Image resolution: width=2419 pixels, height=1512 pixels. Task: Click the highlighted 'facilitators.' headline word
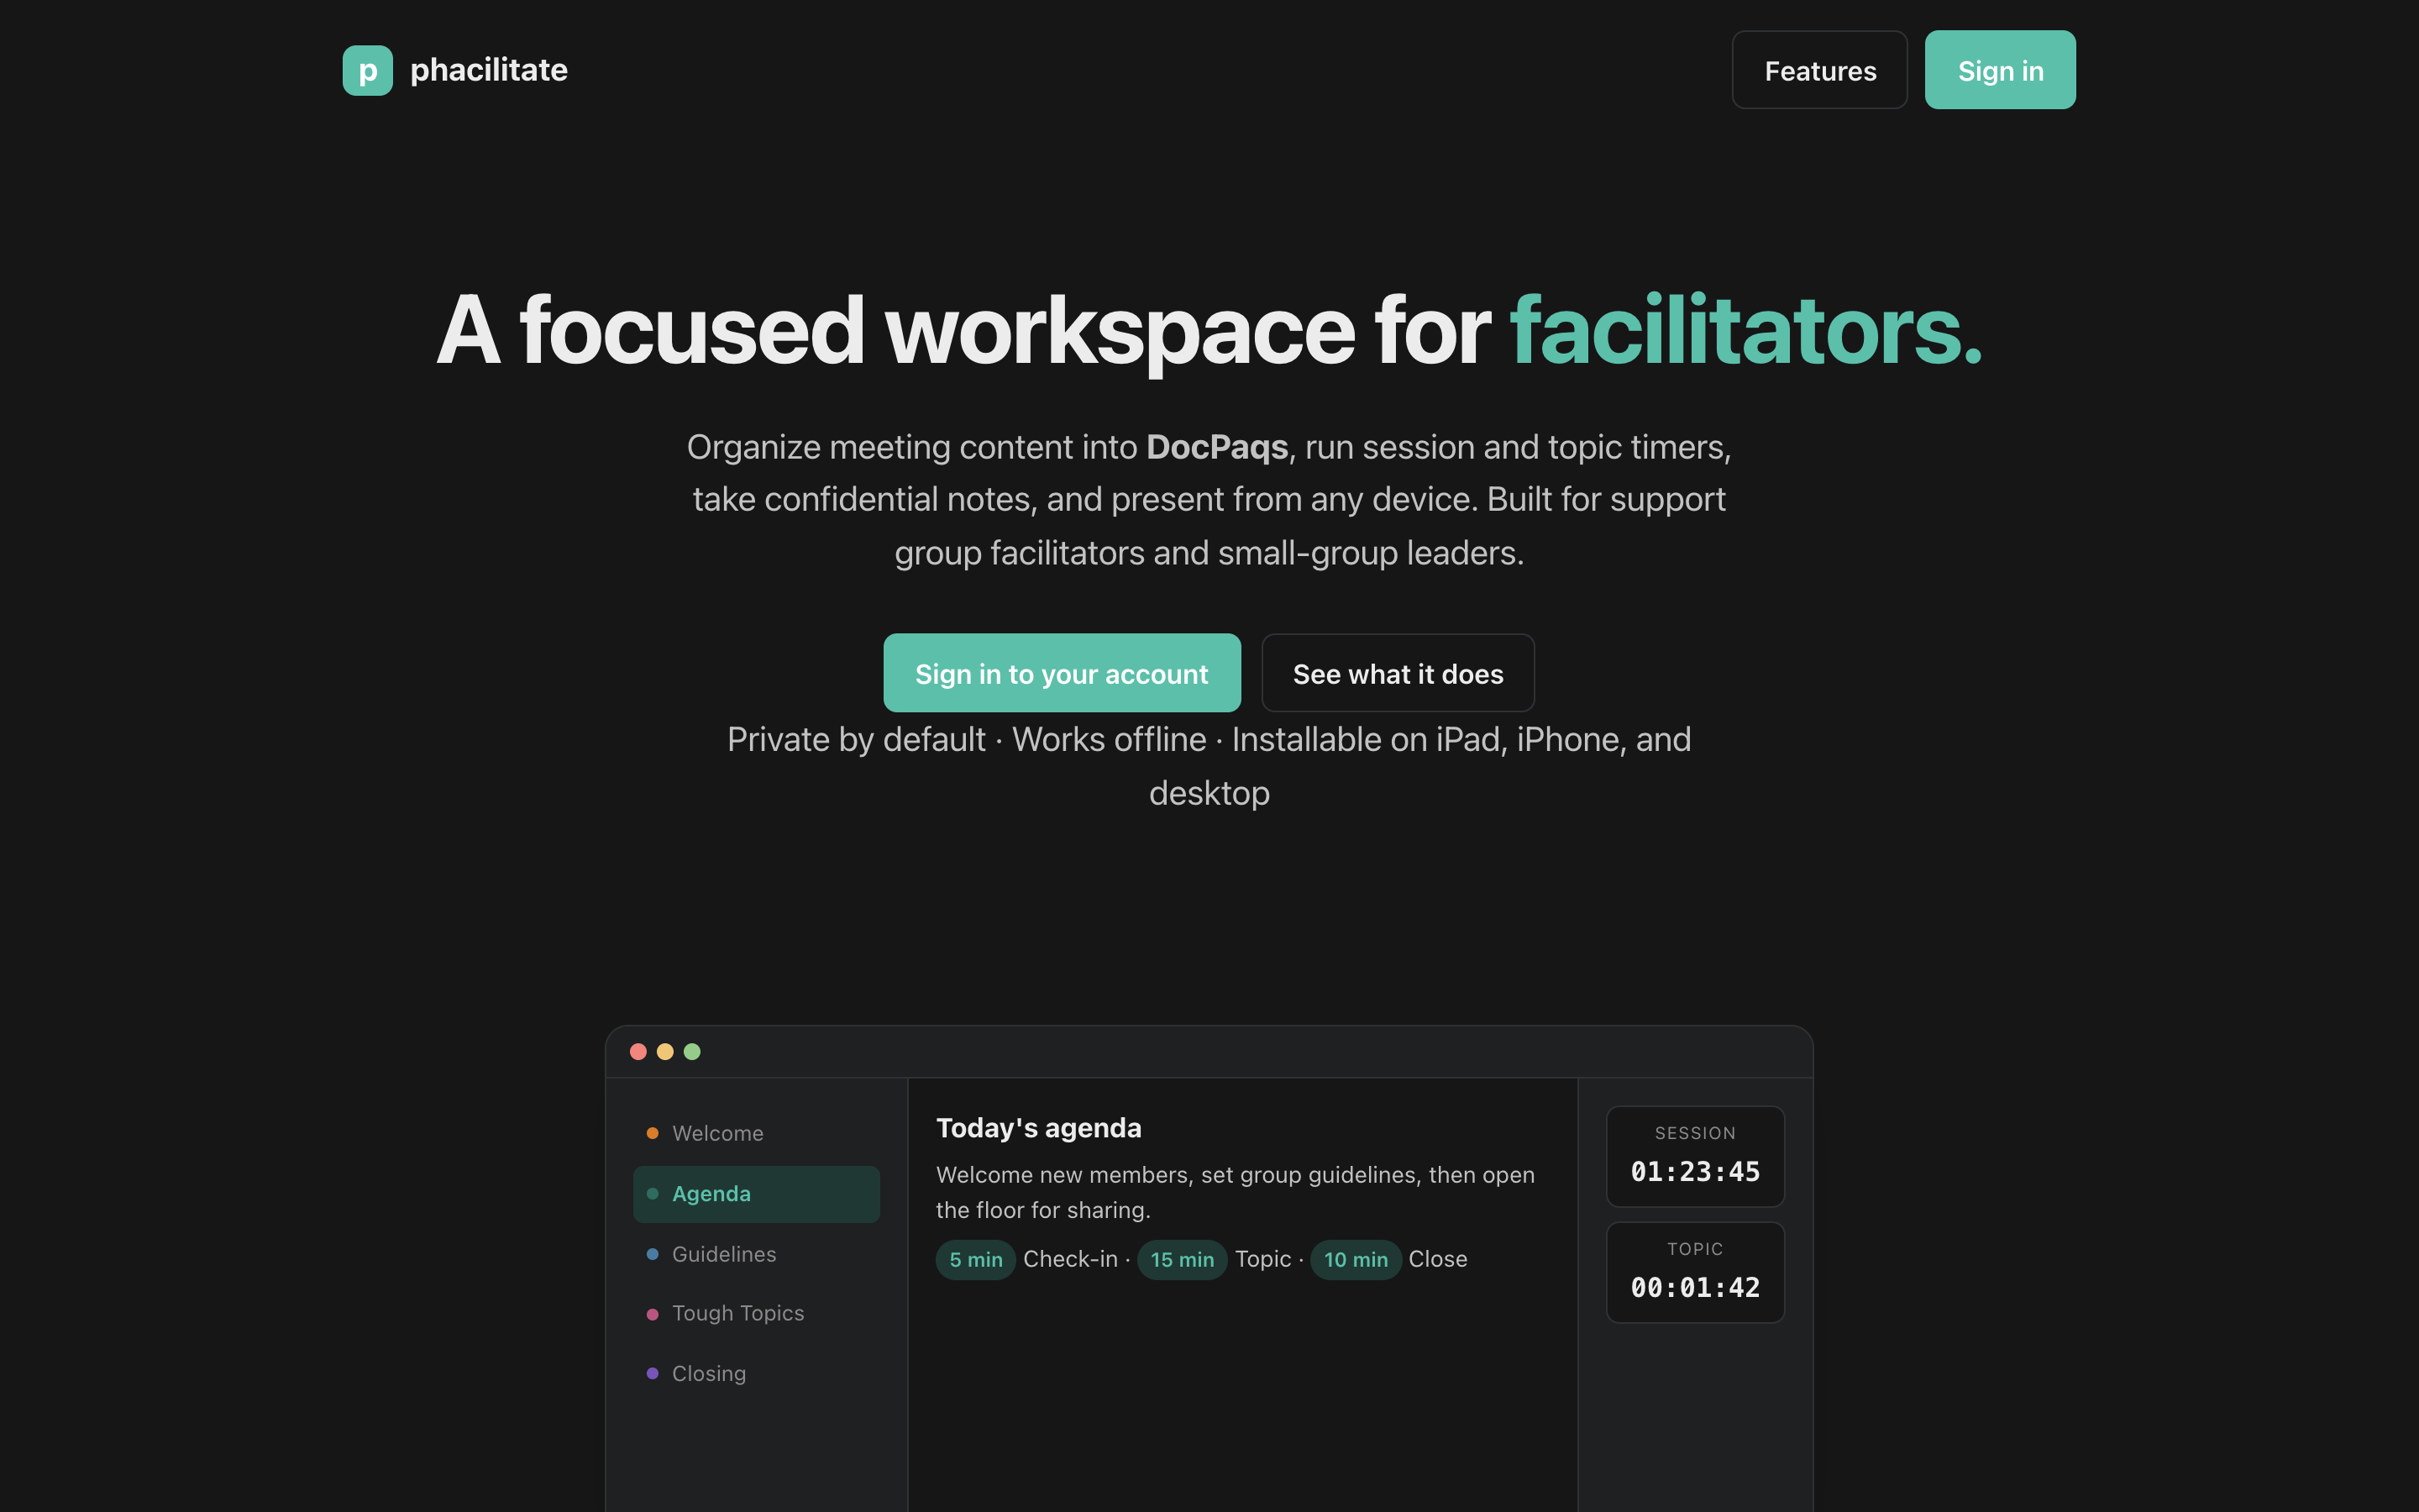pos(1745,330)
